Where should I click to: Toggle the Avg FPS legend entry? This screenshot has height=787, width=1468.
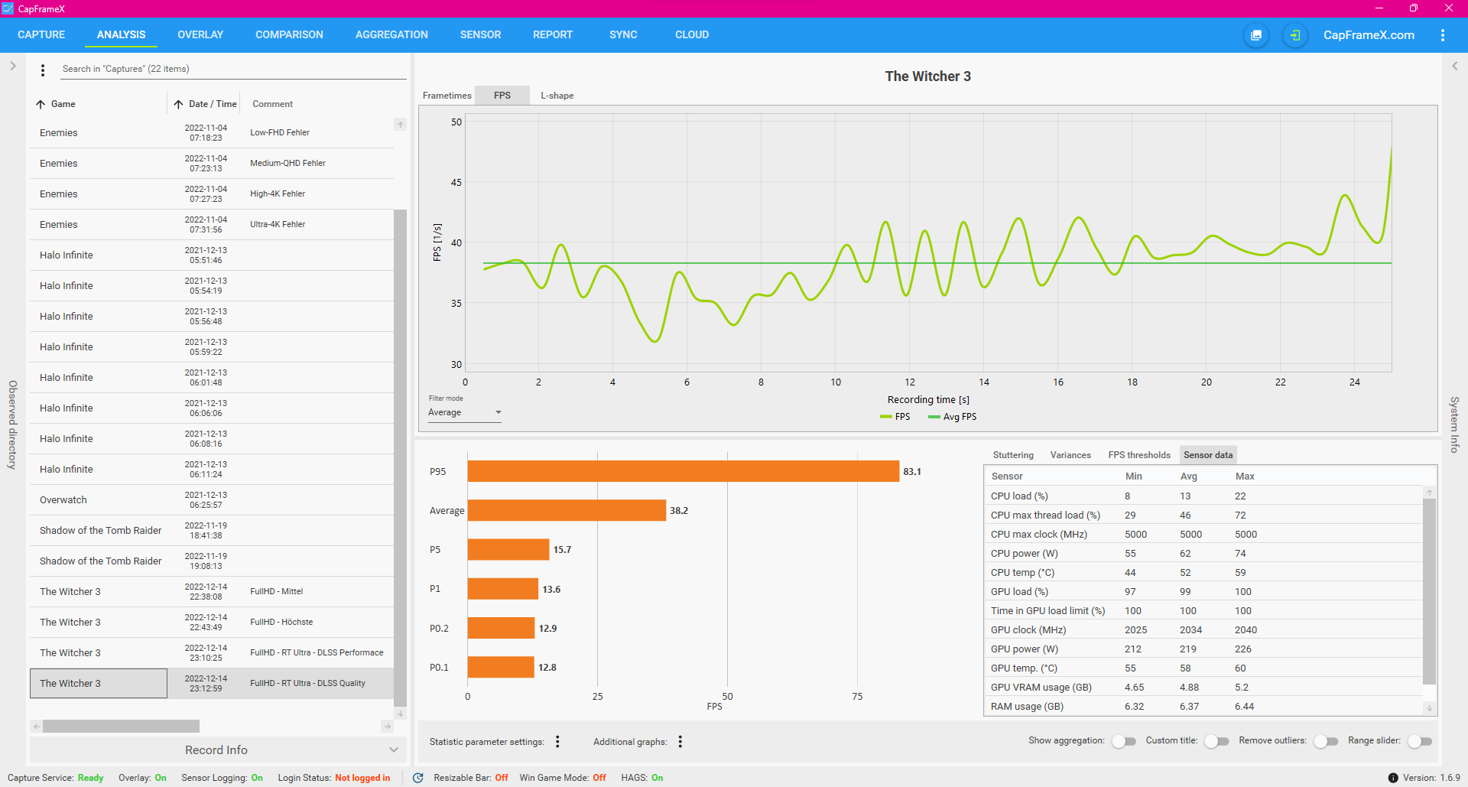(x=953, y=417)
